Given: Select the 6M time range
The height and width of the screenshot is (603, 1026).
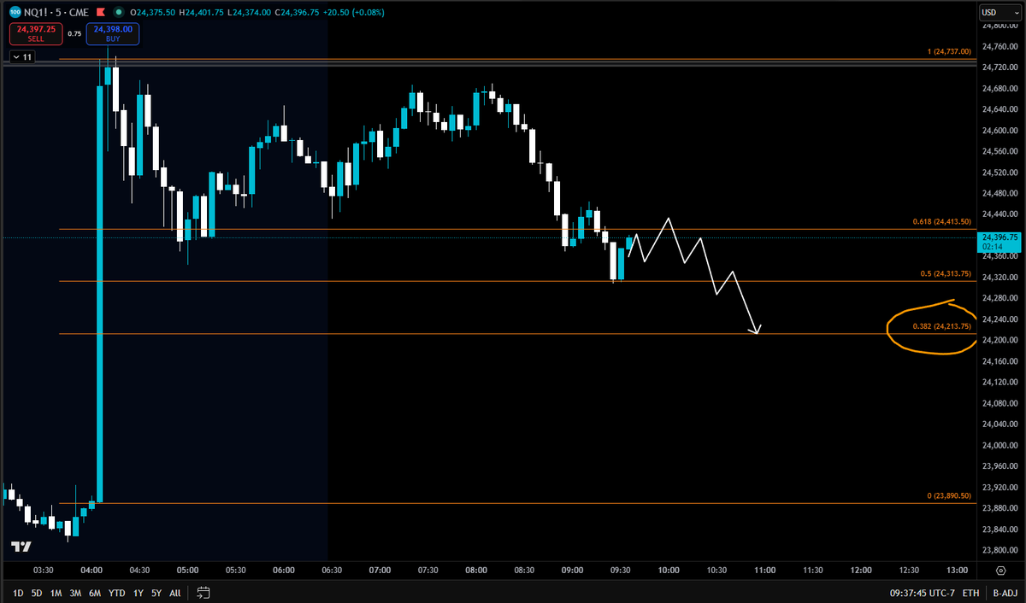Looking at the screenshot, I should point(95,592).
